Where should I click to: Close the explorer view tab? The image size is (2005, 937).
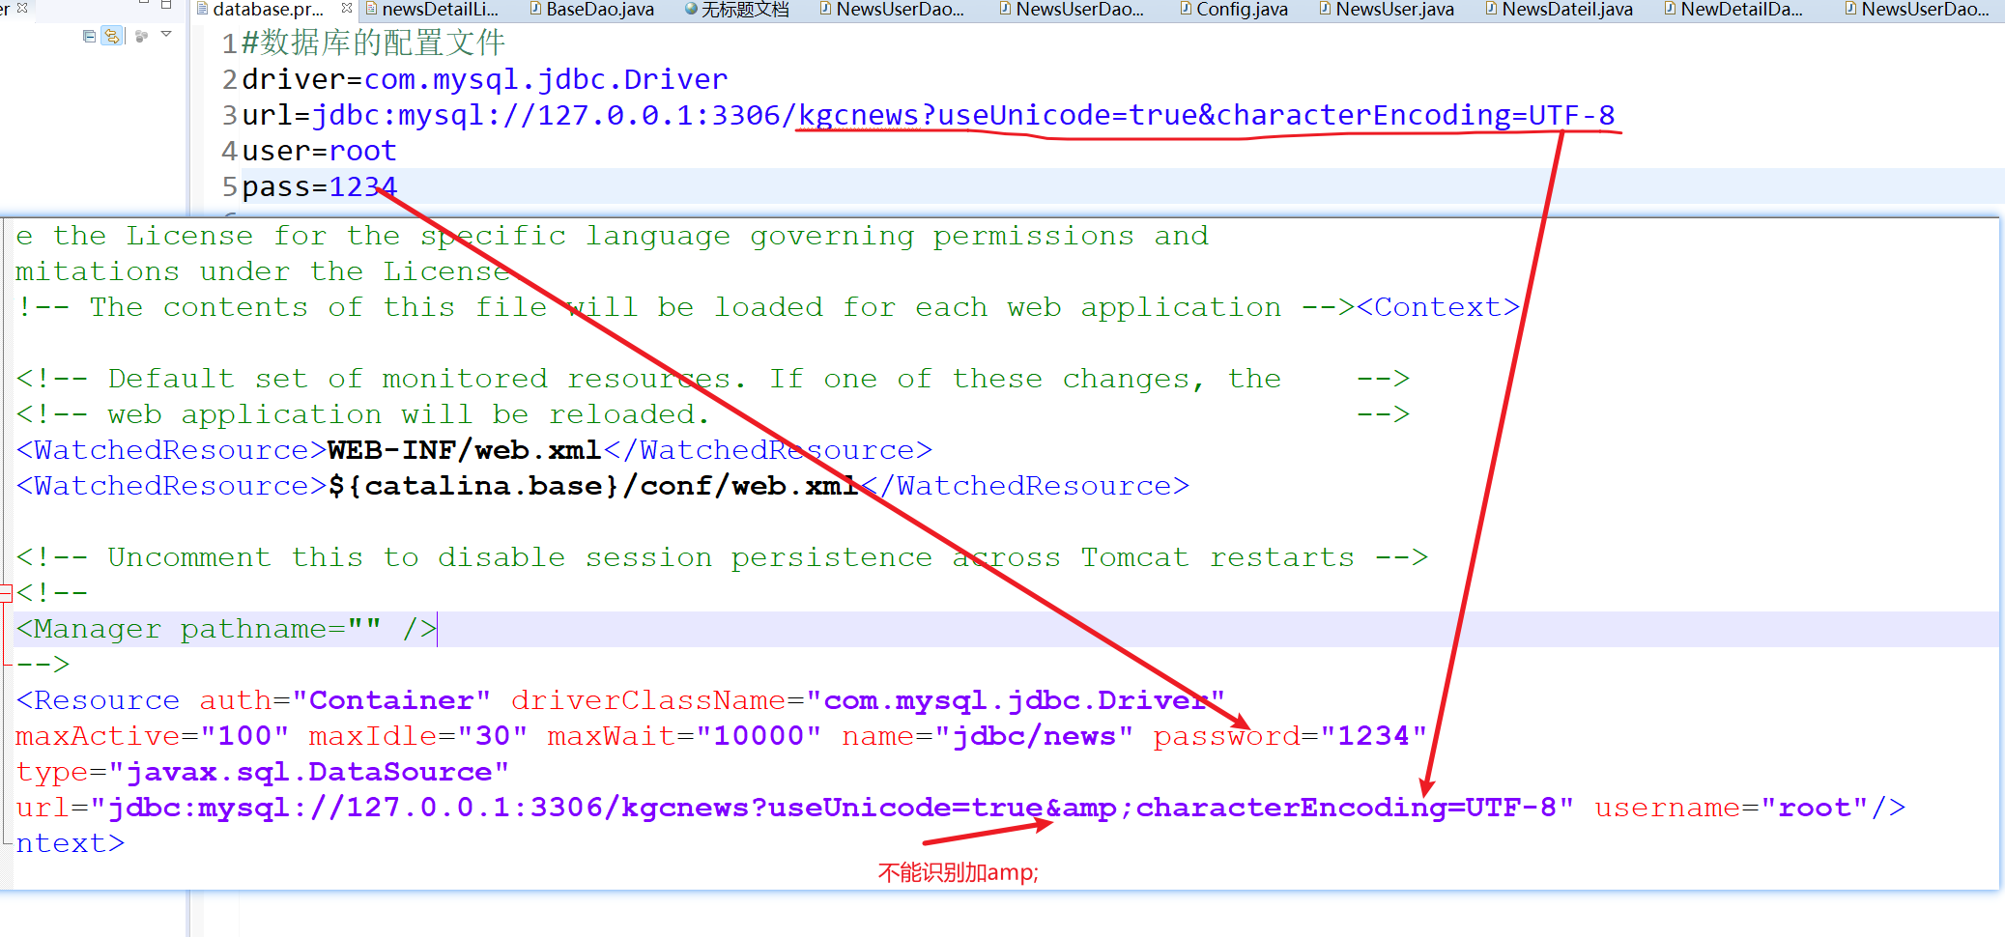22,8
